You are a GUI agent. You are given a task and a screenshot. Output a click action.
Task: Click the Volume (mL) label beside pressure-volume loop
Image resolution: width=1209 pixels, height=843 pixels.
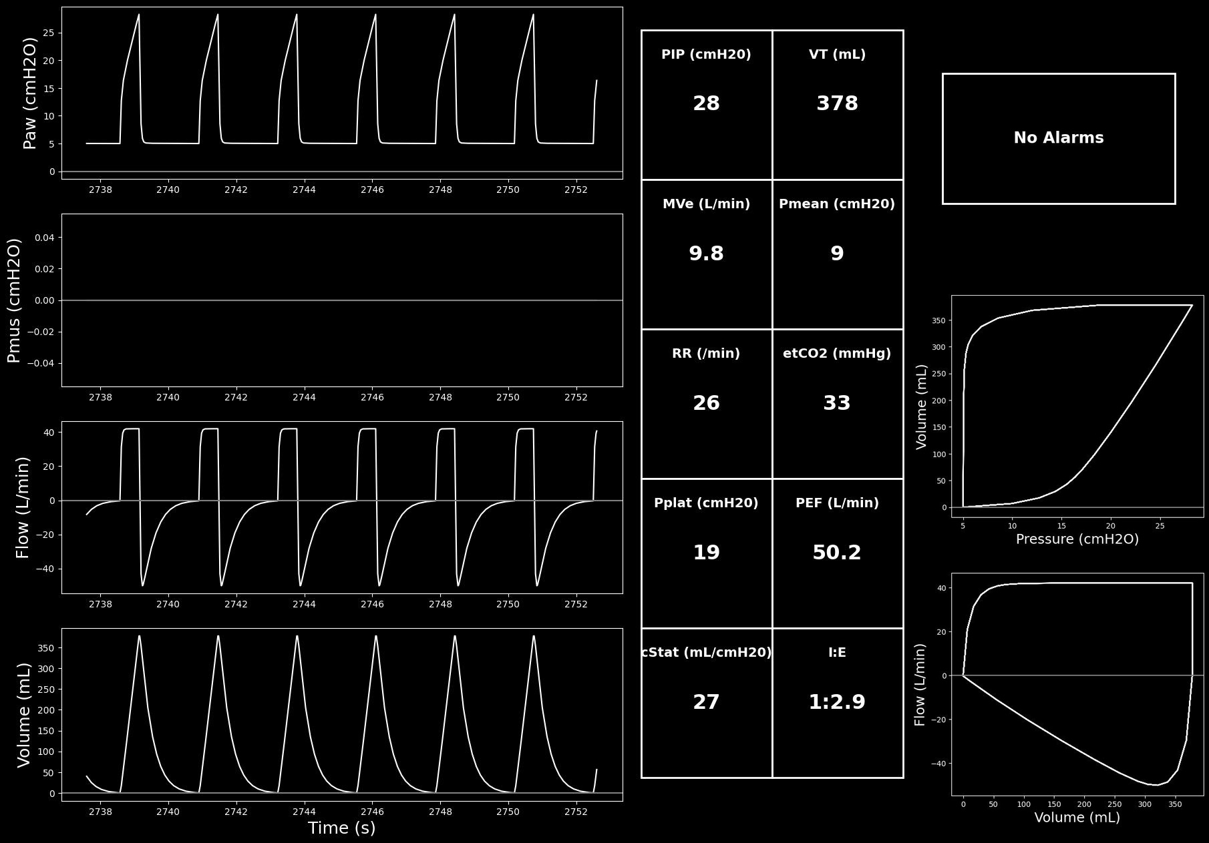(x=922, y=406)
